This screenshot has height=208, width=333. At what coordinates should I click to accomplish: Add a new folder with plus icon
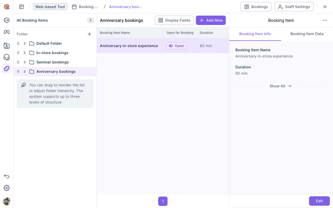tap(89, 34)
